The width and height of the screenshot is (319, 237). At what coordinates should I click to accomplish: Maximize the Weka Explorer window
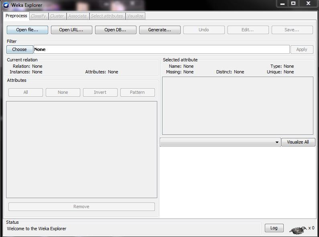tap(293, 4)
